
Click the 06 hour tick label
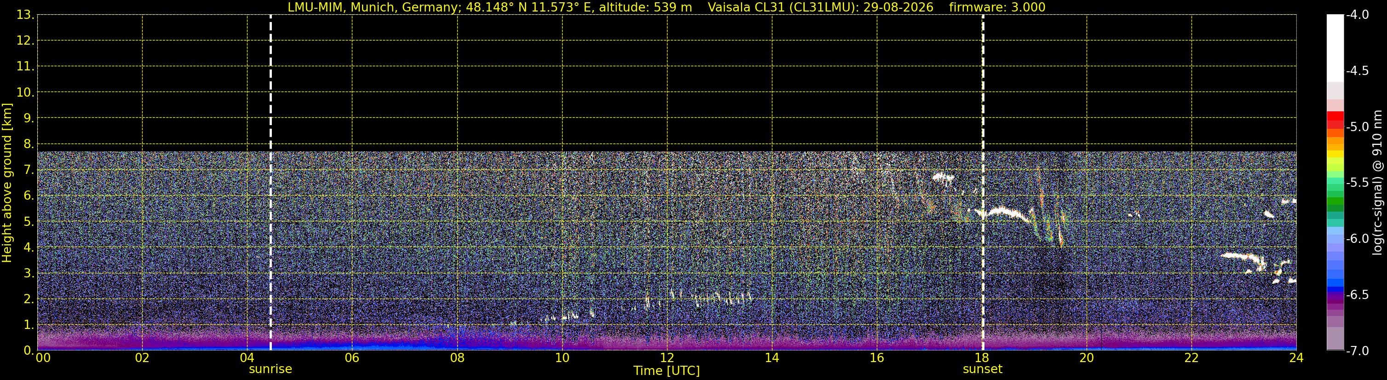(352, 358)
